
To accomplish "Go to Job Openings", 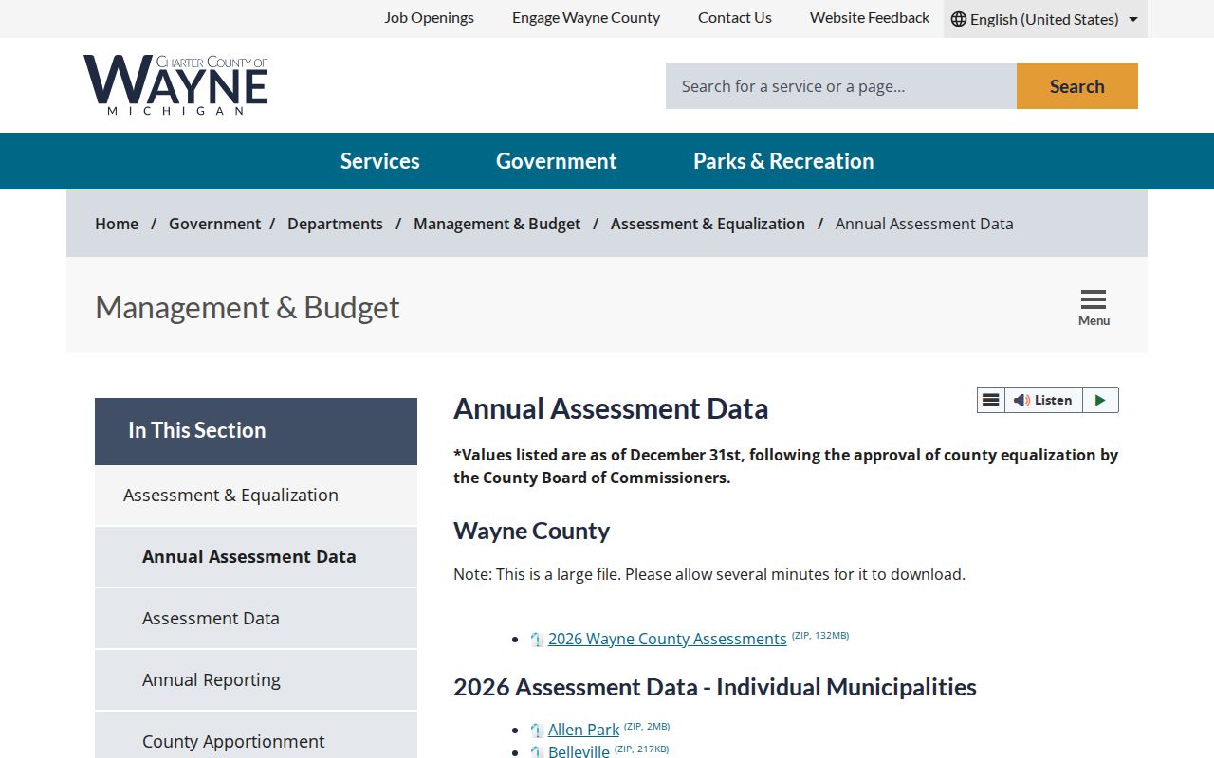I will pos(430,18).
